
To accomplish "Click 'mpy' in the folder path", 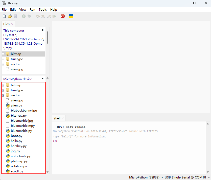I will [9, 48].
